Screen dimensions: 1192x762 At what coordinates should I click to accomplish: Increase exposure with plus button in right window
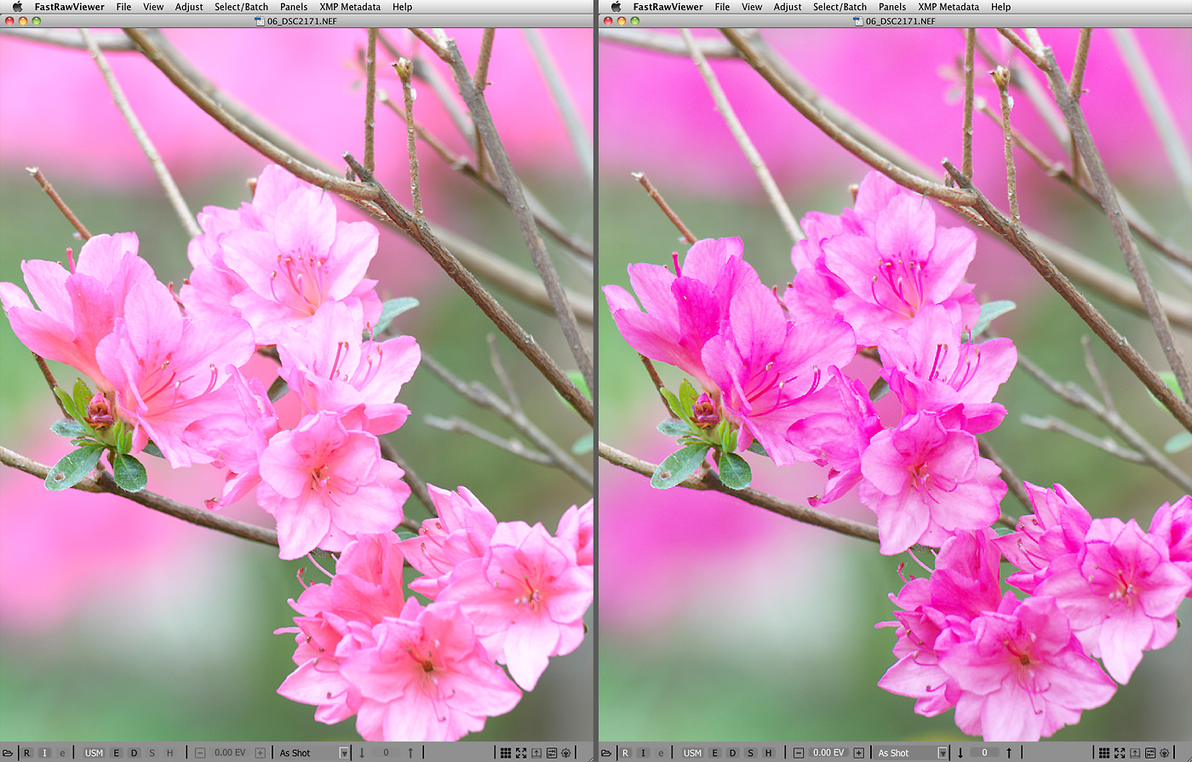[858, 753]
